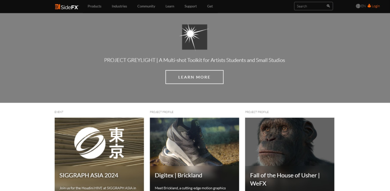The height and width of the screenshot is (191, 390).
Task: Open the Learn menu
Action: click(x=170, y=6)
